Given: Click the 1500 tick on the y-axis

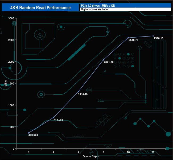Looking at the screenshot, I should click(11, 83).
